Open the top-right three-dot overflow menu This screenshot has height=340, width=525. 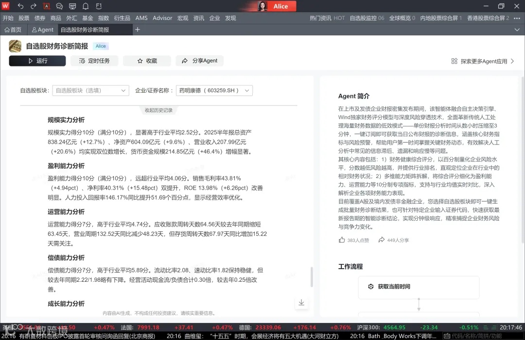click(517, 18)
